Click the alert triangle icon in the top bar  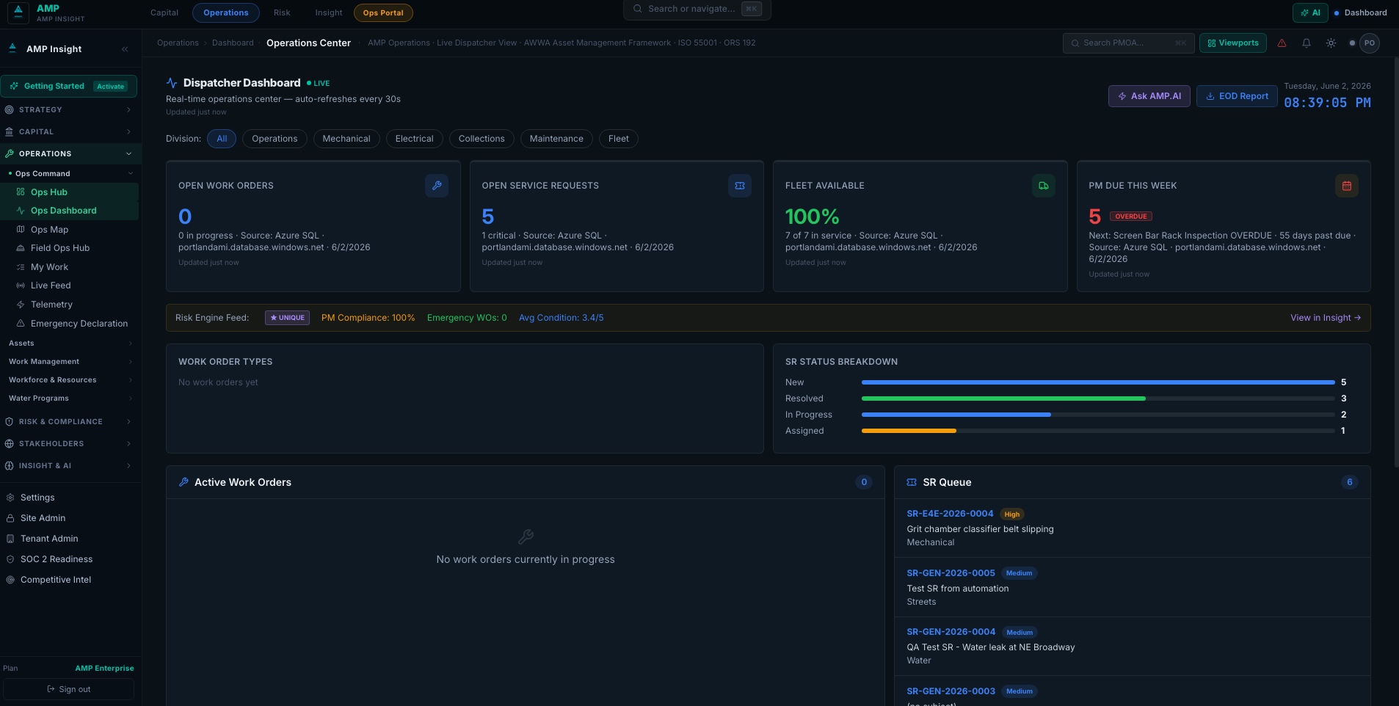coord(1282,43)
